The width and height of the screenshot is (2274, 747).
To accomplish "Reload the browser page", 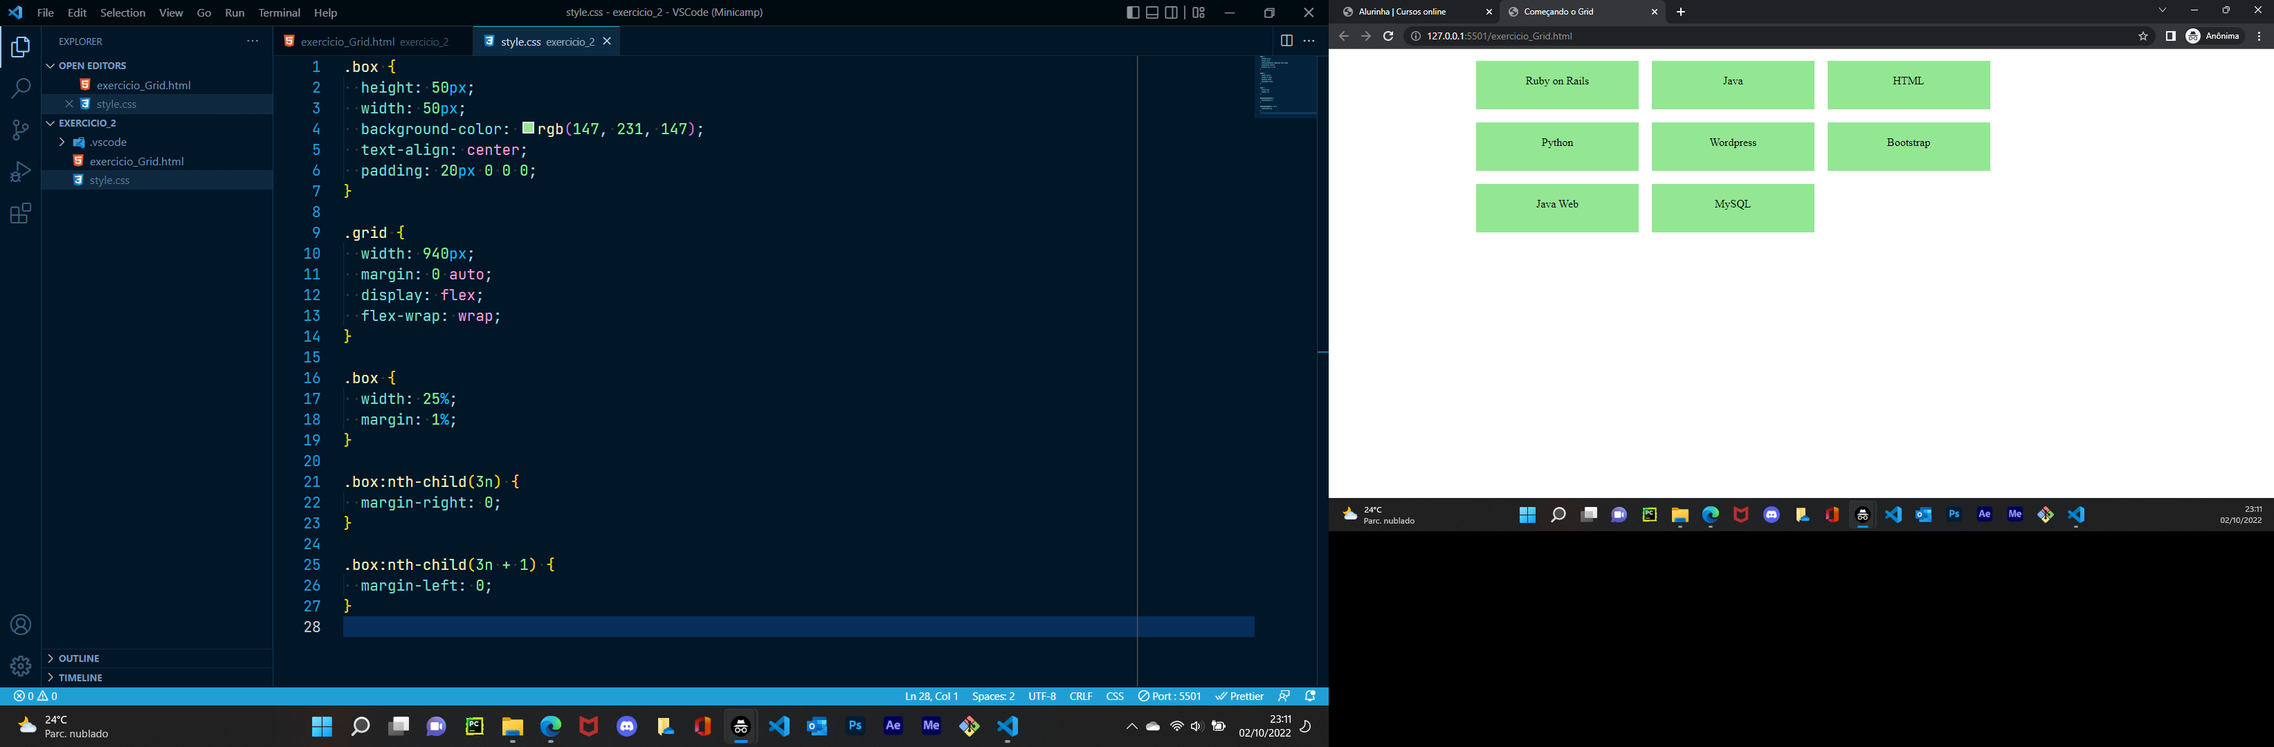I will [x=1388, y=36].
